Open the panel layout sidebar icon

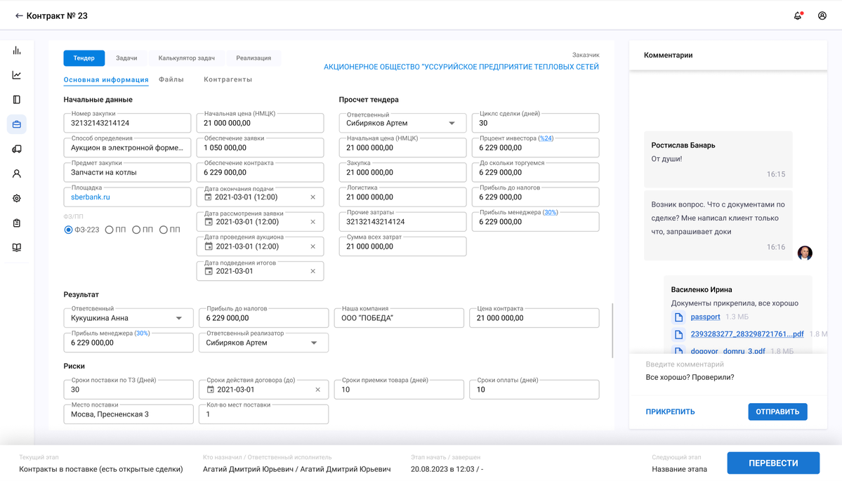(x=17, y=100)
